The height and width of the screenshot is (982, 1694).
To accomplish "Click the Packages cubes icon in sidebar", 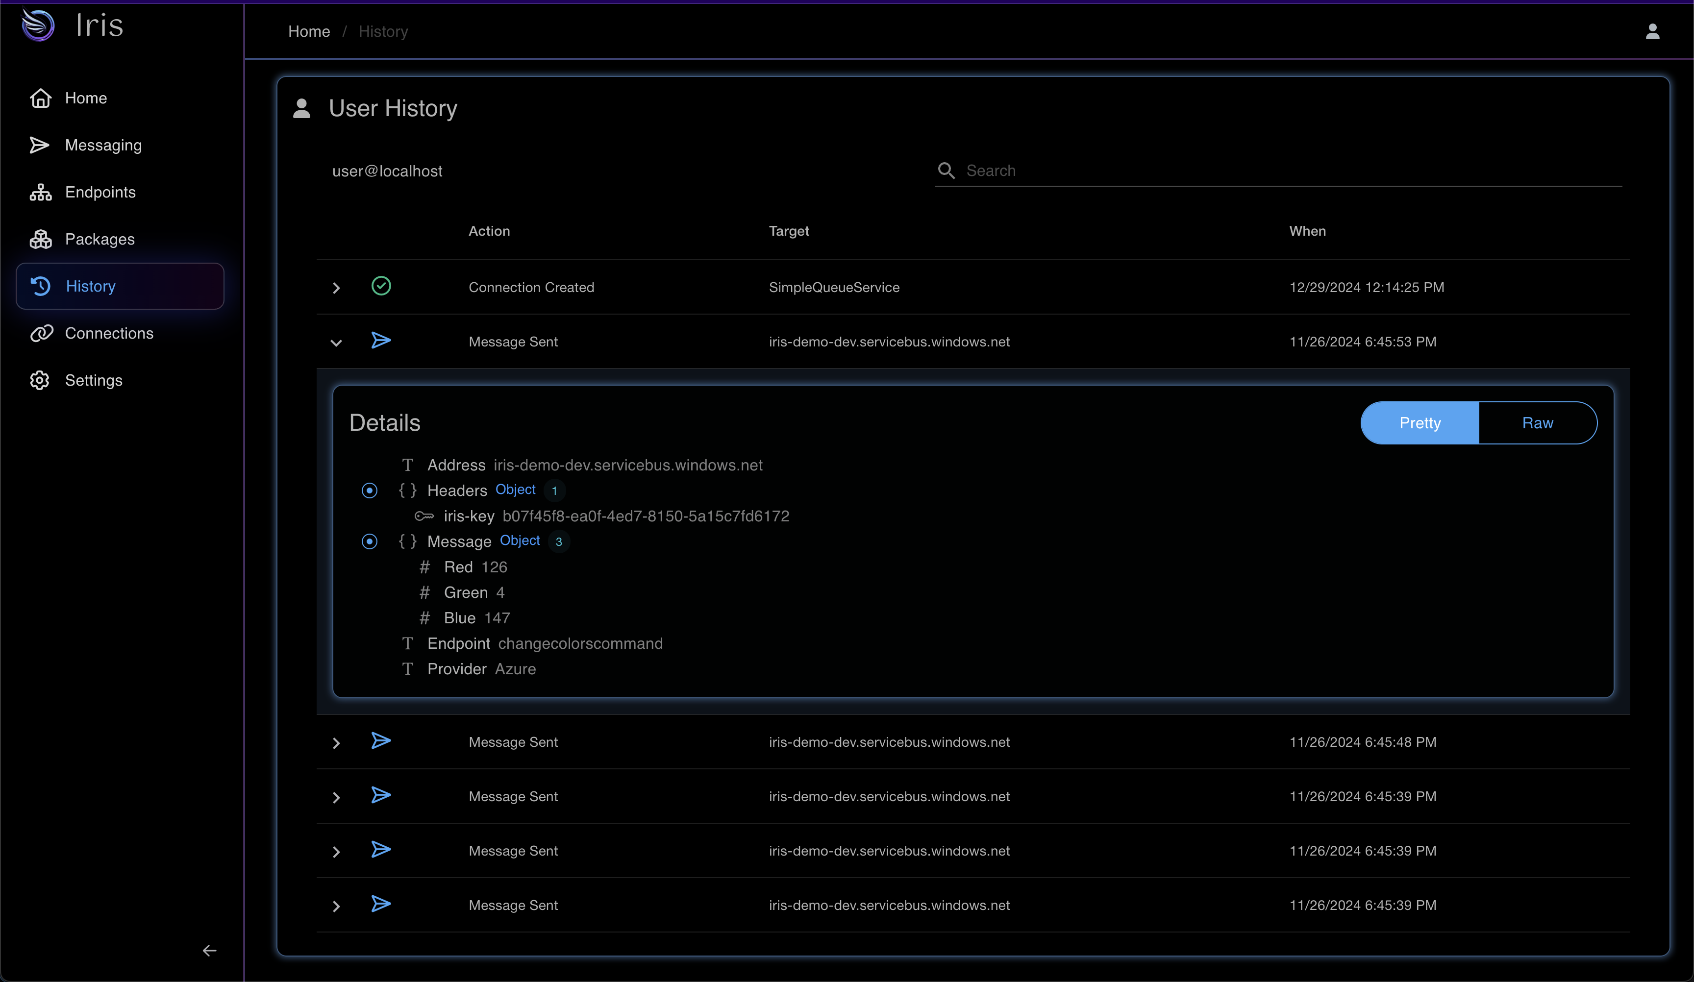I will click(x=40, y=239).
